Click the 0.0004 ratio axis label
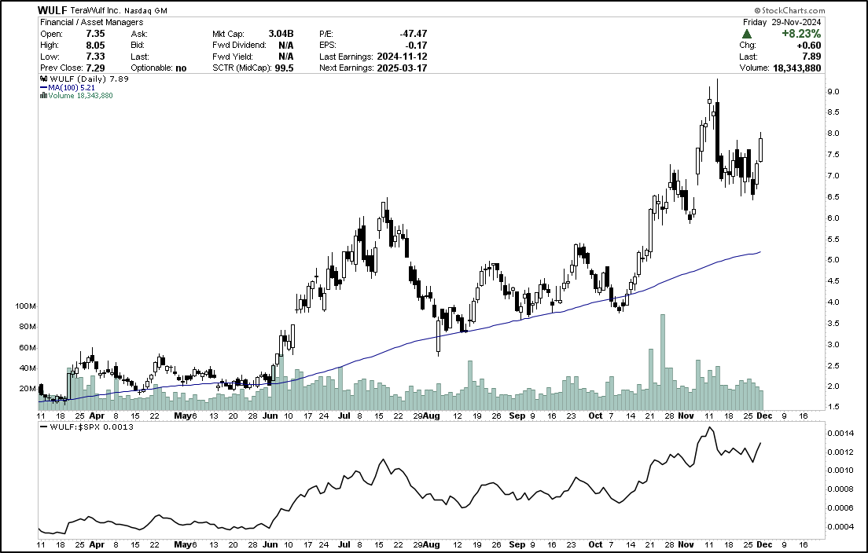 (x=840, y=526)
